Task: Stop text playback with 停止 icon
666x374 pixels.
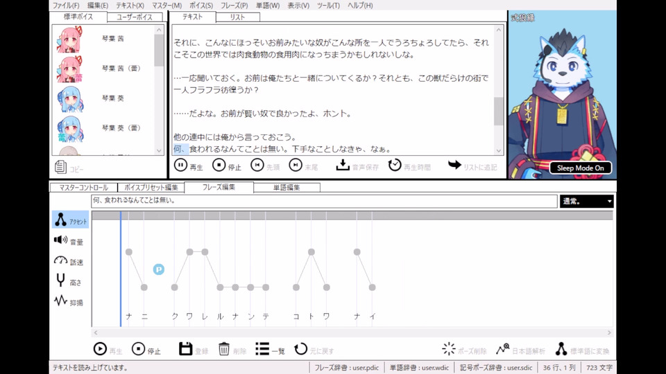Action: [x=219, y=165]
